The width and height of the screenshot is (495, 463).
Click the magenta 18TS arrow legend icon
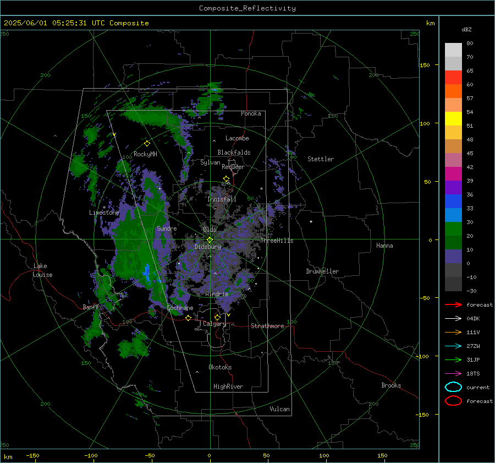[453, 374]
